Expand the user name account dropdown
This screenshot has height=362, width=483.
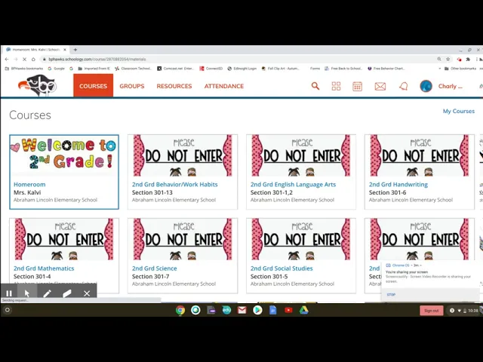pos(450,86)
